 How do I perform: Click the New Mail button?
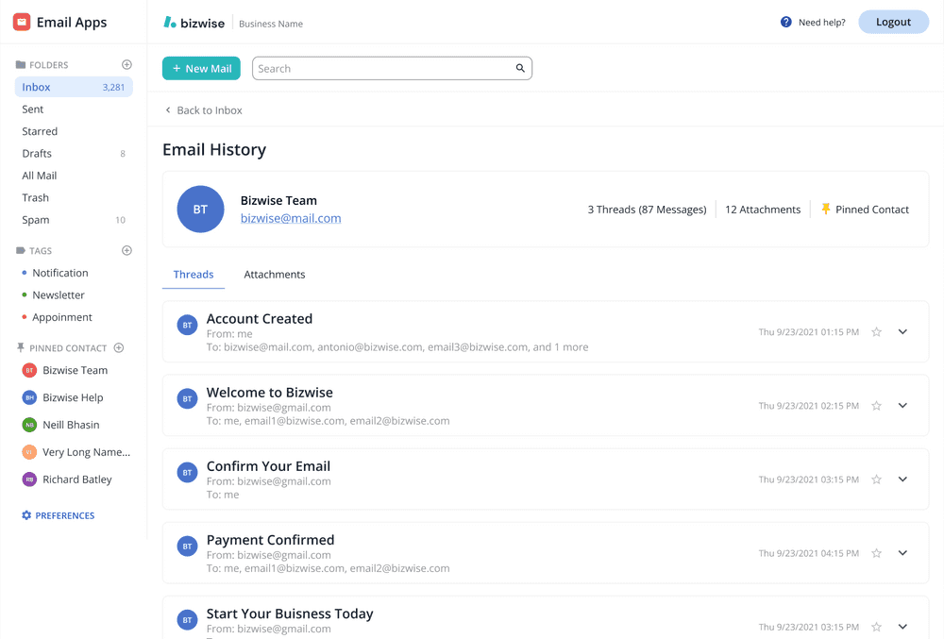coord(201,68)
